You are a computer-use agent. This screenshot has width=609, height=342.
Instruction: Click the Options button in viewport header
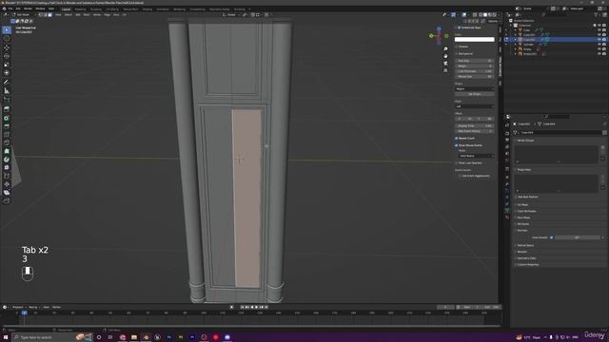[x=493, y=21]
